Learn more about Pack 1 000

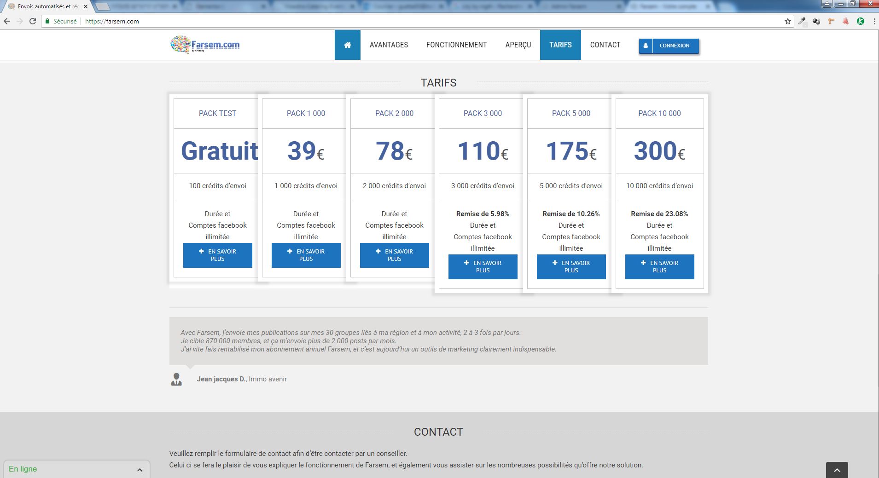(306, 255)
